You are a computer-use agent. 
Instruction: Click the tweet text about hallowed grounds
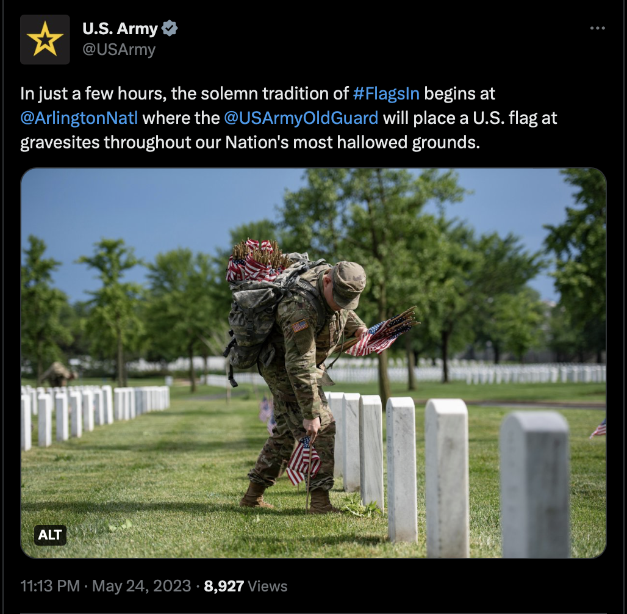tap(288, 118)
